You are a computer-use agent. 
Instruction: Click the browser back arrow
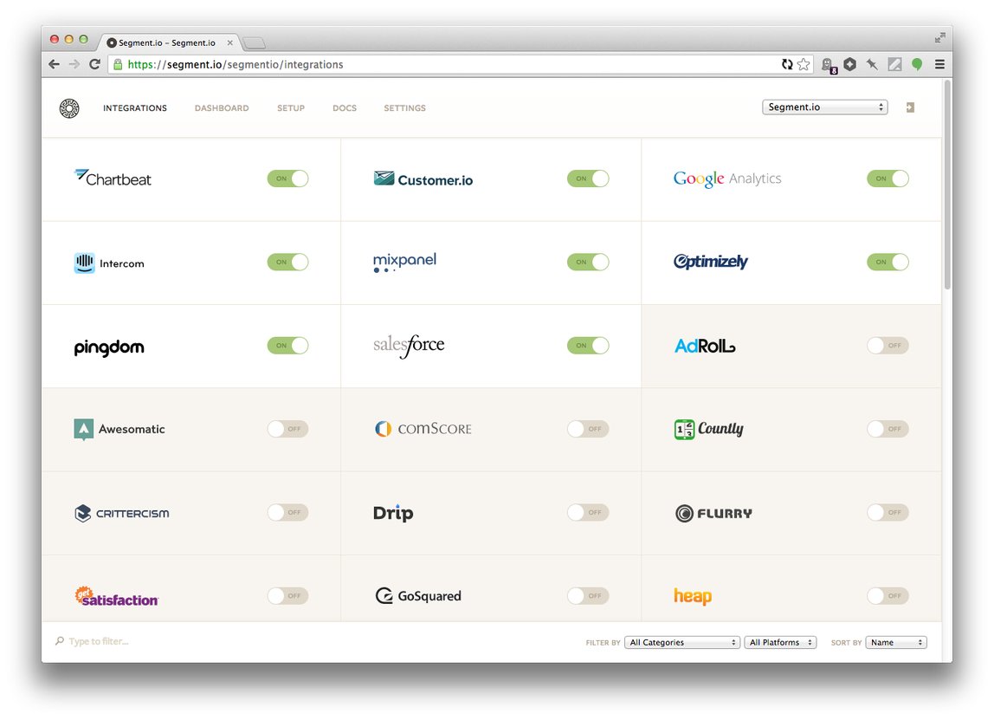(x=55, y=64)
